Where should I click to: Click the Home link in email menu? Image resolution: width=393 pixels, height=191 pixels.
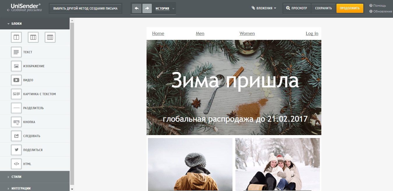pyautogui.click(x=158, y=33)
